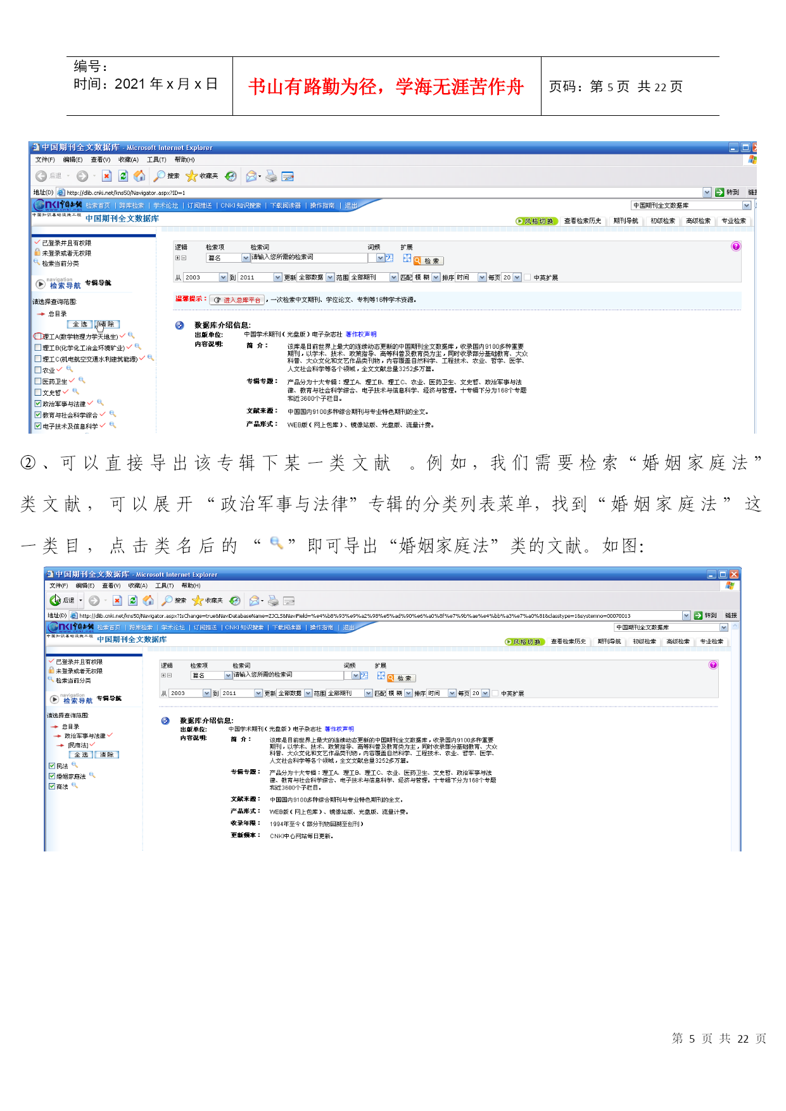
Task: Open the 篇名 search field dropdown in upper window
Action: click(x=246, y=258)
